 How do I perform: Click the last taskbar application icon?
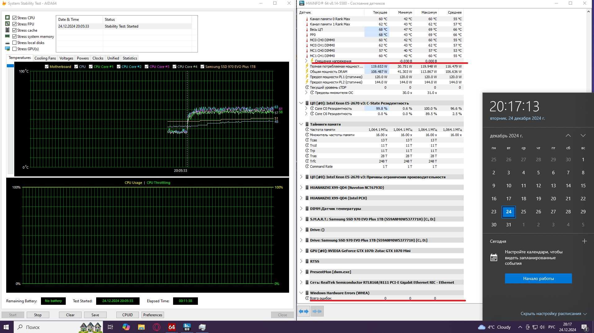pyautogui.click(x=202, y=327)
